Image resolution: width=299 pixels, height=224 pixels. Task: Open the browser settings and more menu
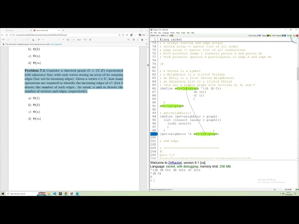tap(135, 35)
